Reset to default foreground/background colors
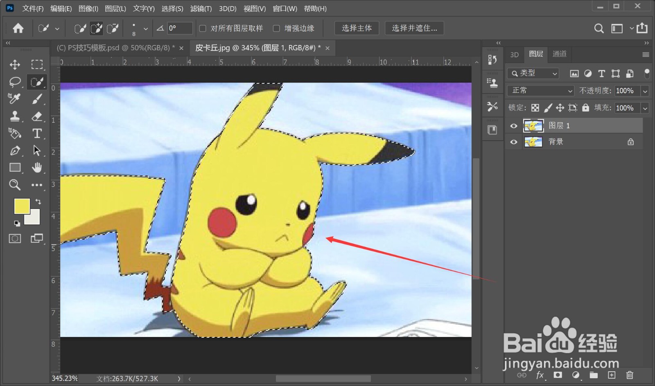Image resolution: width=655 pixels, height=386 pixels. click(x=17, y=223)
